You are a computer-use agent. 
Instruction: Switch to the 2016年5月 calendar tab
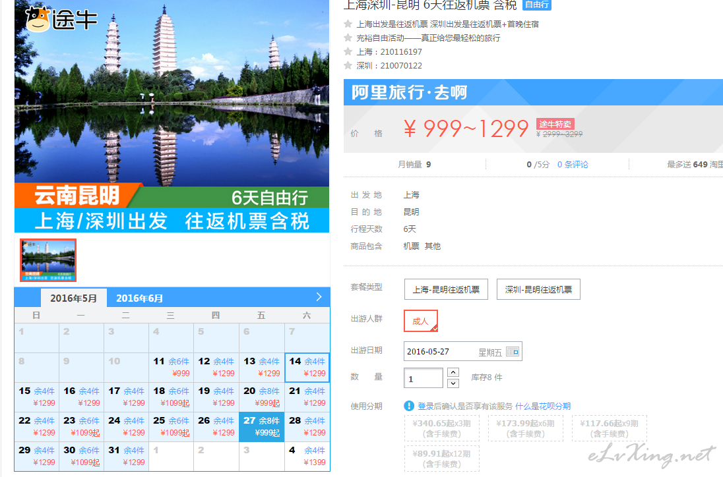tap(74, 298)
